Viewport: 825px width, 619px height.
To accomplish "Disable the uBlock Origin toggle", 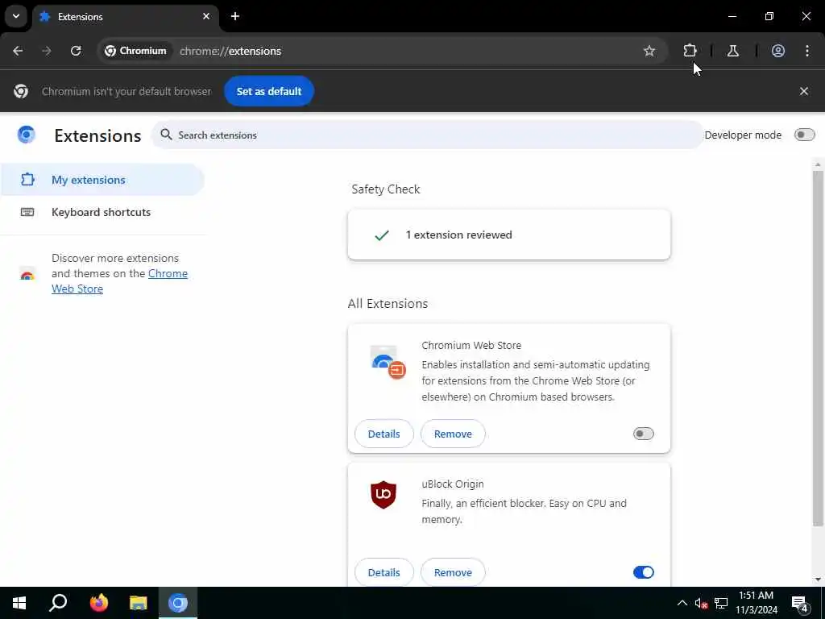I will 644,572.
